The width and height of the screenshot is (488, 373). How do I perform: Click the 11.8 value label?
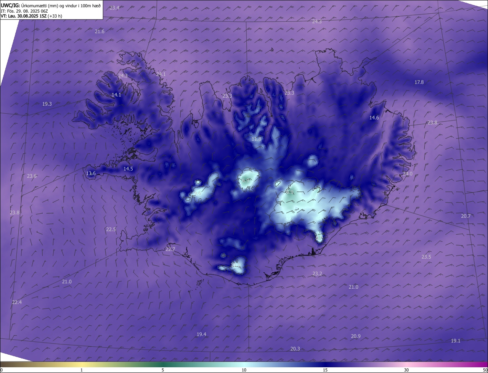point(256,139)
